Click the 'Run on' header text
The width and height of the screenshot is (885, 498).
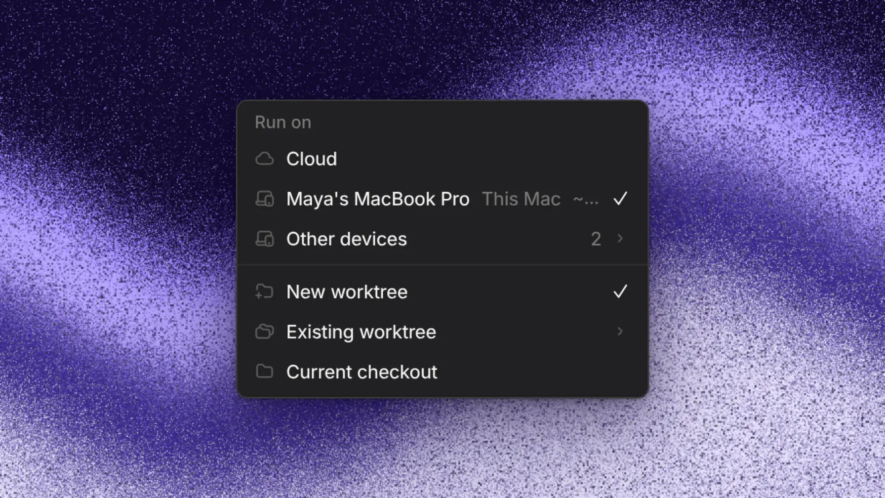(x=283, y=122)
